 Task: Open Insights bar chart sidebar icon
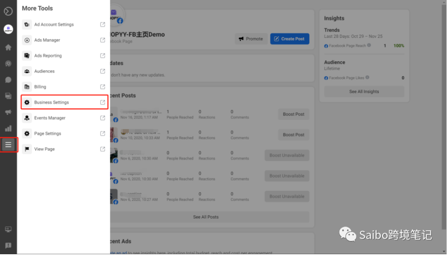pos(8,129)
